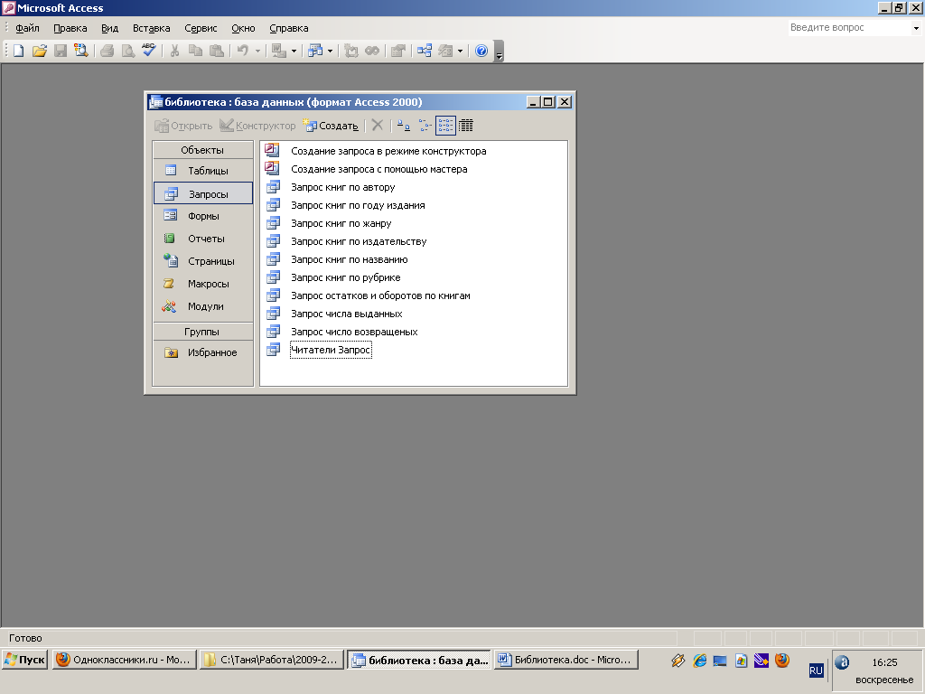Click the Properties toolbar icon
This screenshot has height=694, width=925.
398,51
